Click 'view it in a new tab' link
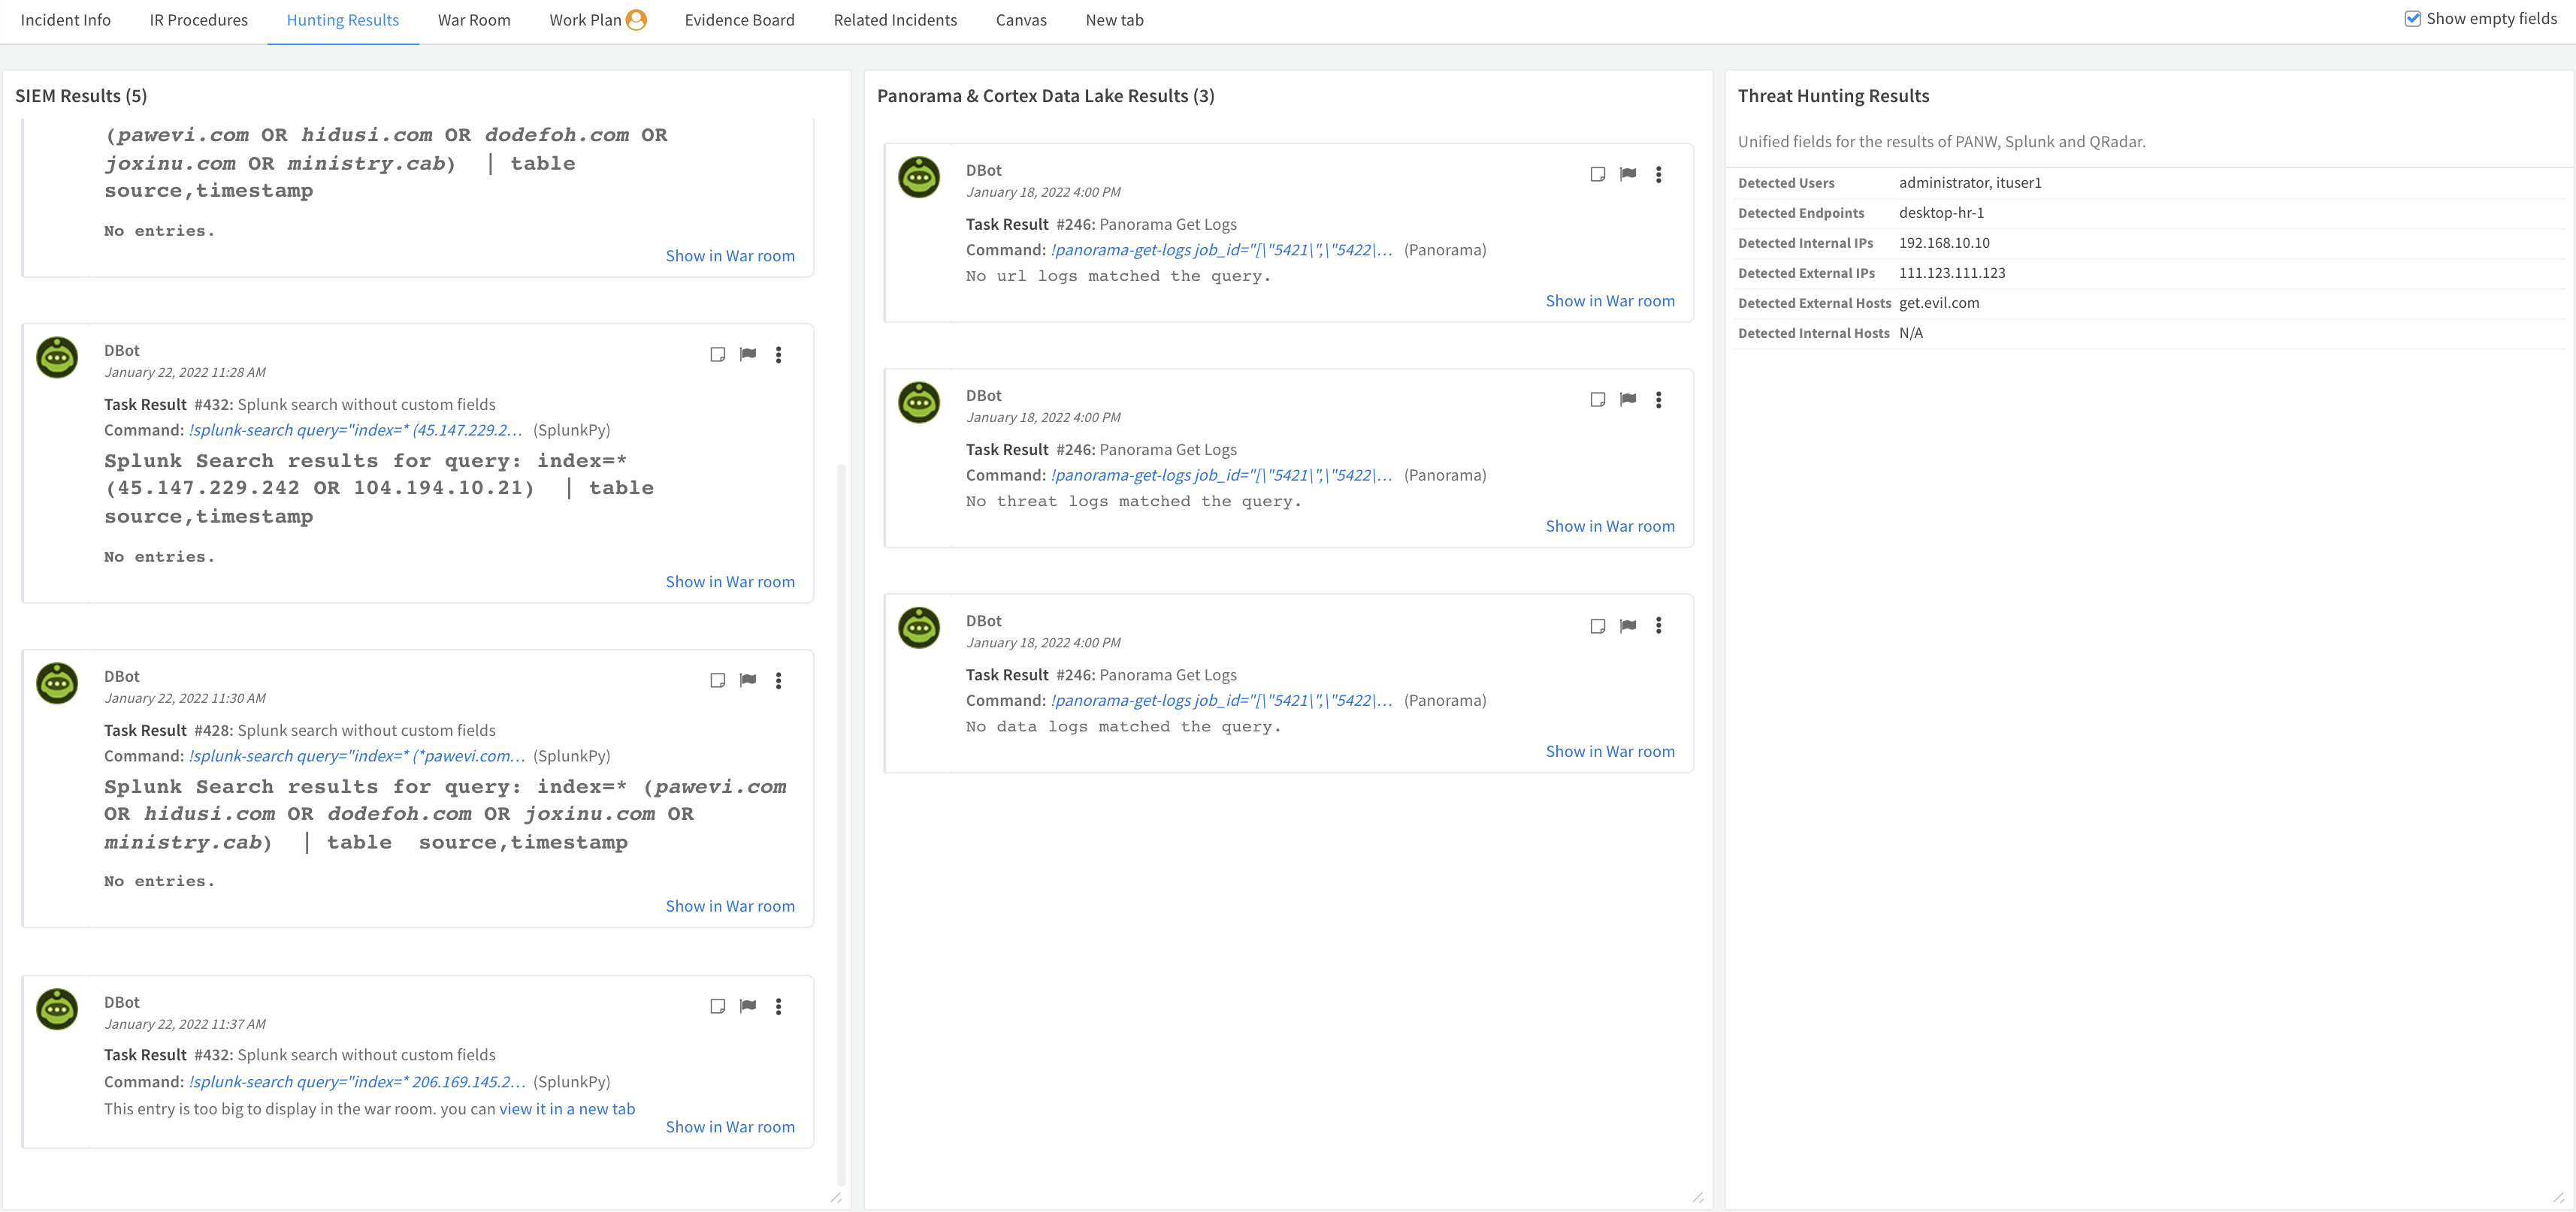The image size is (2576, 1212). pos(567,1108)
